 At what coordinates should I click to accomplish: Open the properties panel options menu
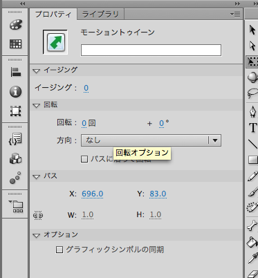coord(235,15)
